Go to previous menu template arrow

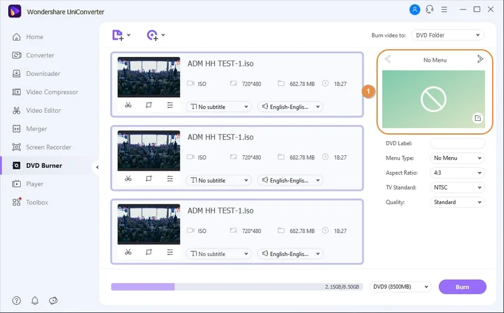click(387, 59)
